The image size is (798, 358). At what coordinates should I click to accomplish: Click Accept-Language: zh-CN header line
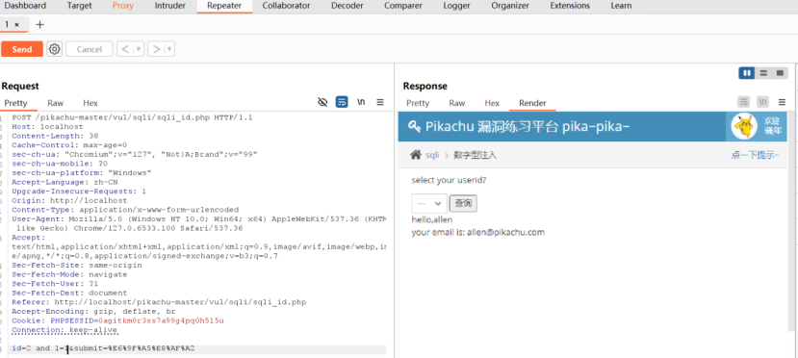coord(65,182)
